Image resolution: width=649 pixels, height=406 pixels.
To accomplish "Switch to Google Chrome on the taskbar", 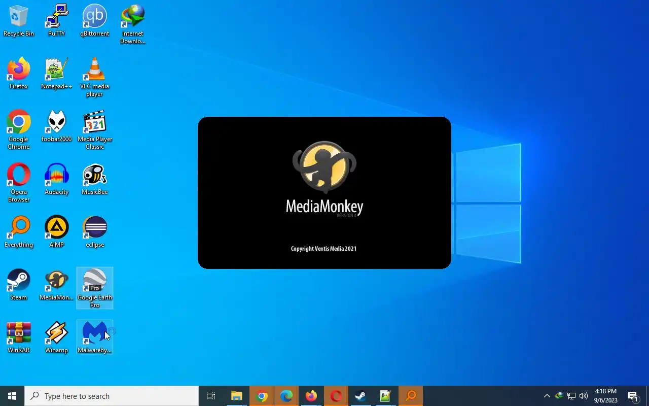I will point(262,396).
